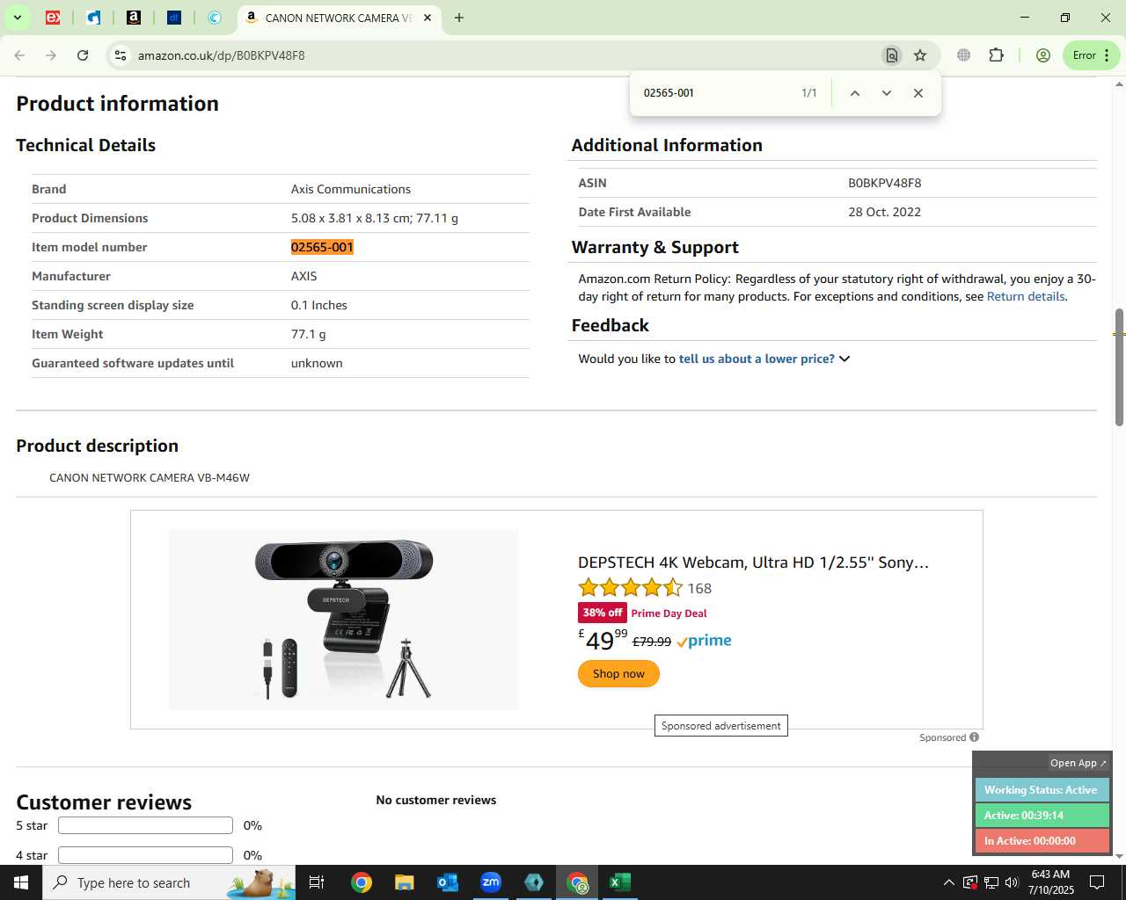Open Task View in taskbar

pos(317,882)
